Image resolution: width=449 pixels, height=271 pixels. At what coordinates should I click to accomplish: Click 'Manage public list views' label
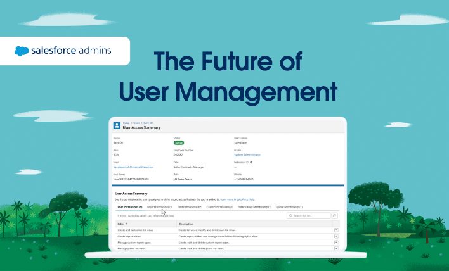pyautogui.click(x=131, y=249)
